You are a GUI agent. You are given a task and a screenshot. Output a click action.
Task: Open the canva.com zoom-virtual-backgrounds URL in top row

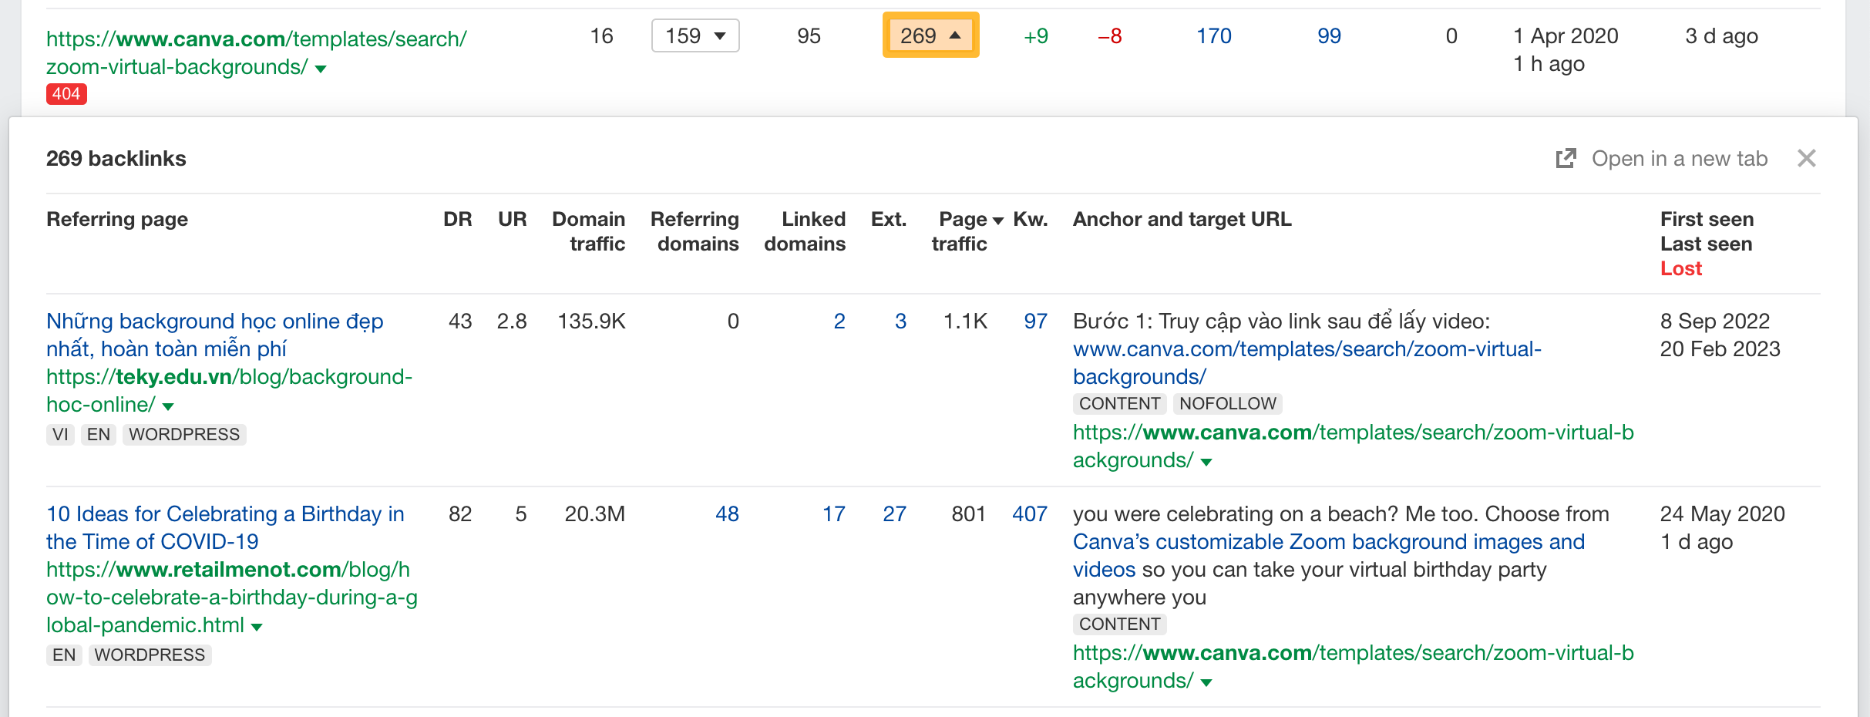(256, 52)
